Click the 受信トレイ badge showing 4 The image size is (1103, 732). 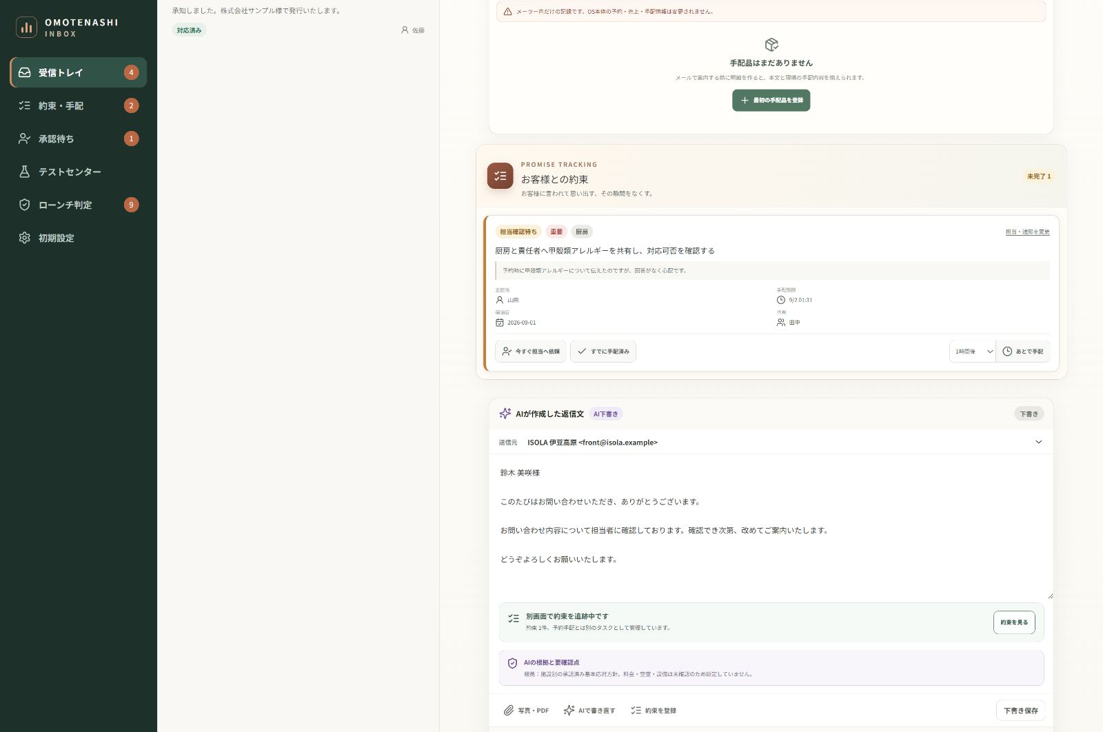pyautogui.click(x=131, y=72)
